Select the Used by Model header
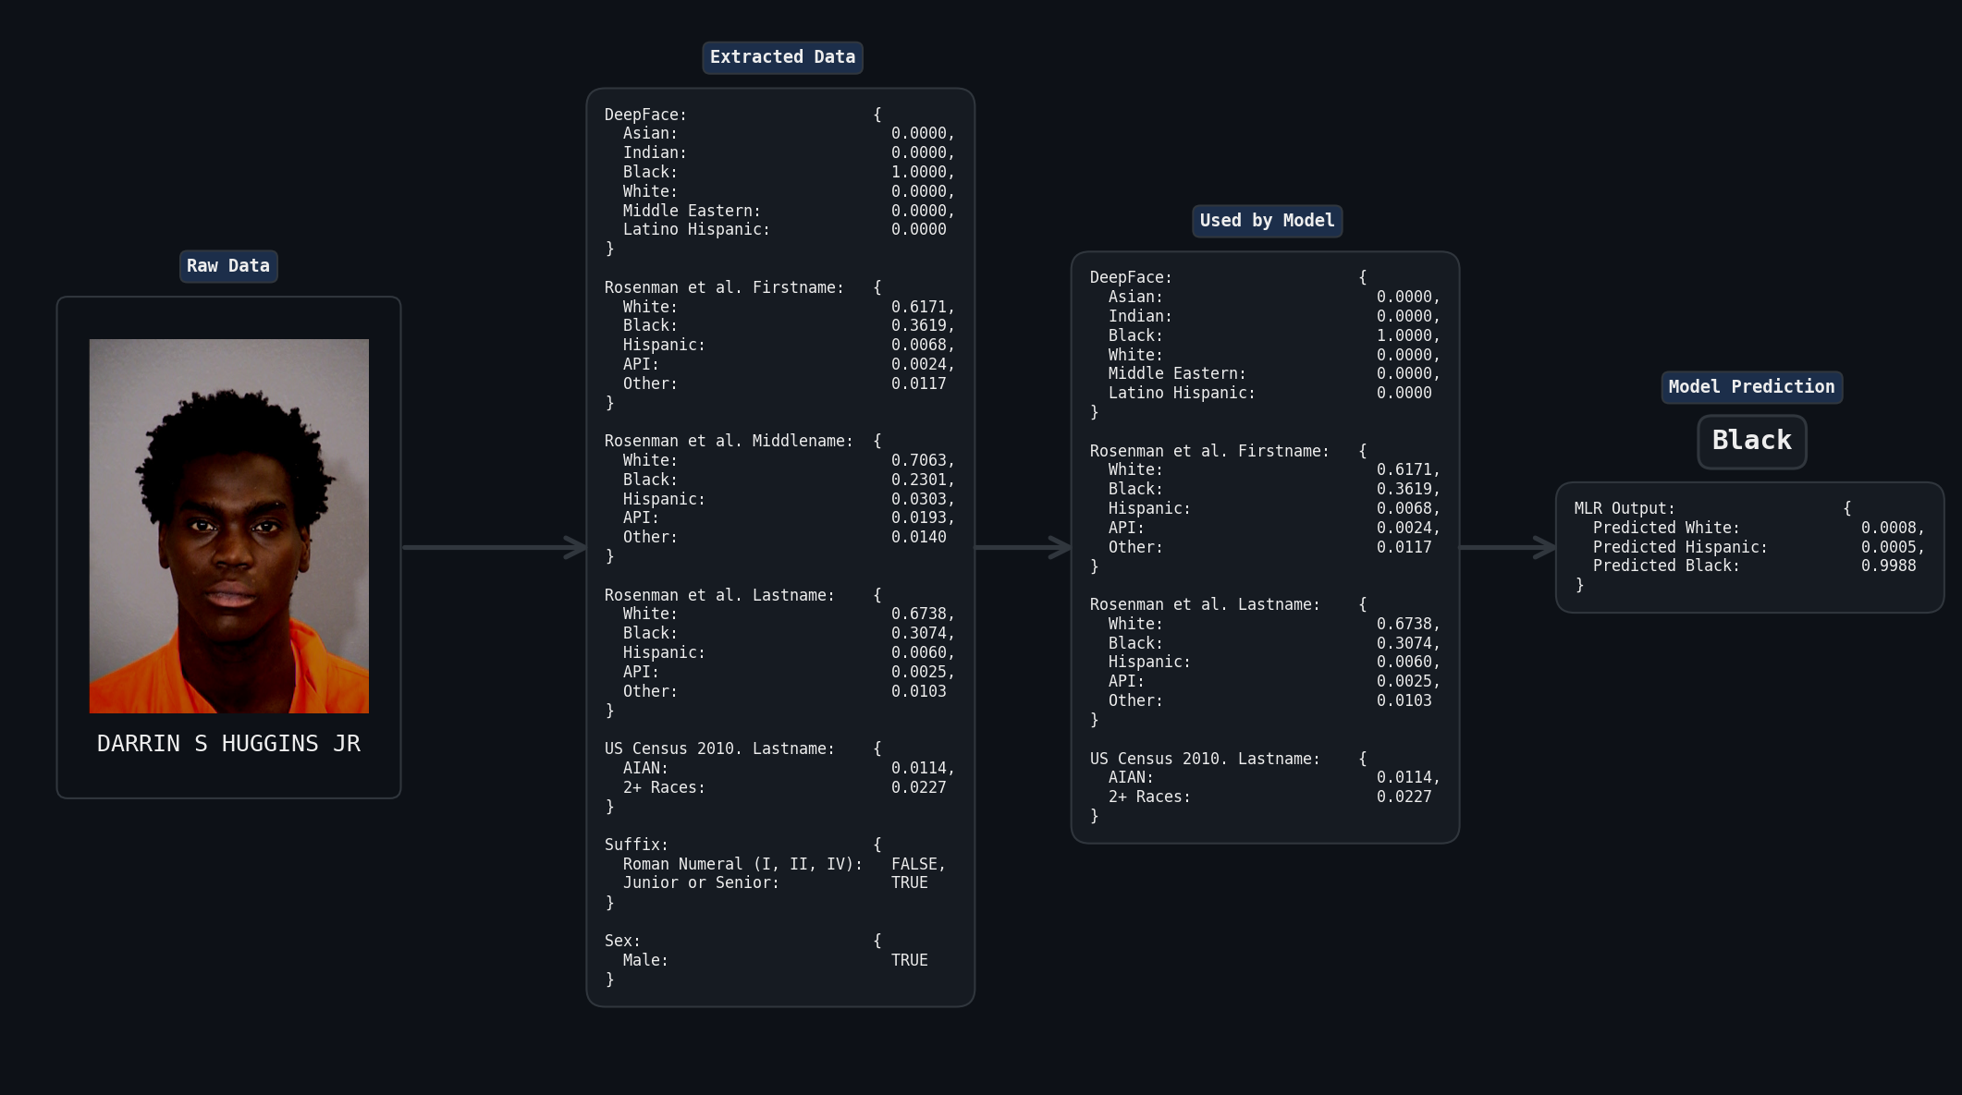This screenshot has width=1962, height=1095. point(1267,221)
